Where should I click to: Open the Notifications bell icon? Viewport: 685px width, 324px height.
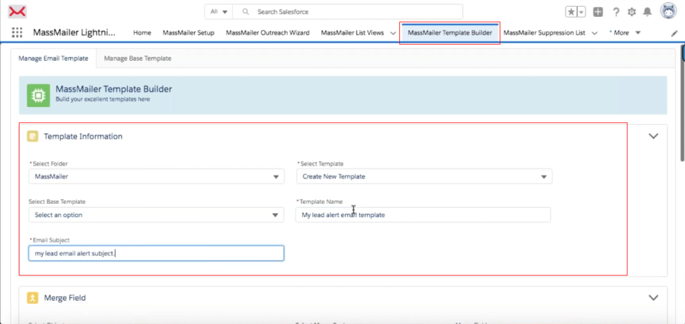[648, 12]
